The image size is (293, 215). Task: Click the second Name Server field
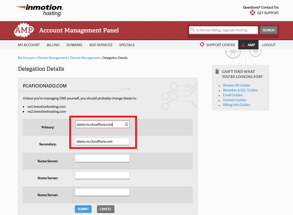click(102, 175)
